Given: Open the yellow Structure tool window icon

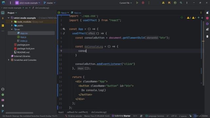Looking at the screenshot, I should [3, 26].
